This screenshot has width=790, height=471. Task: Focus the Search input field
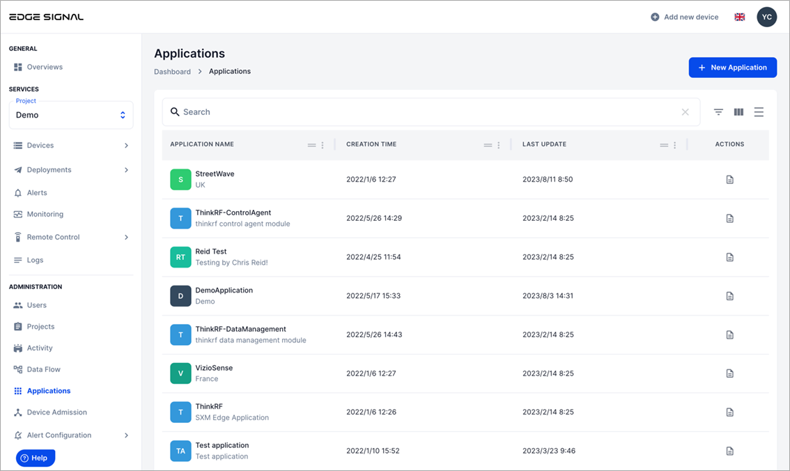[431, 112]
